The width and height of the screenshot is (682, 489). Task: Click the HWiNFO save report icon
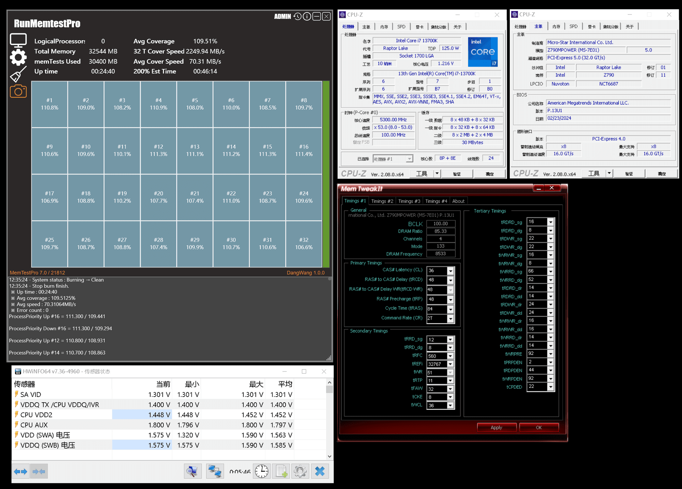pyautogui.click(x=281, y=472)
